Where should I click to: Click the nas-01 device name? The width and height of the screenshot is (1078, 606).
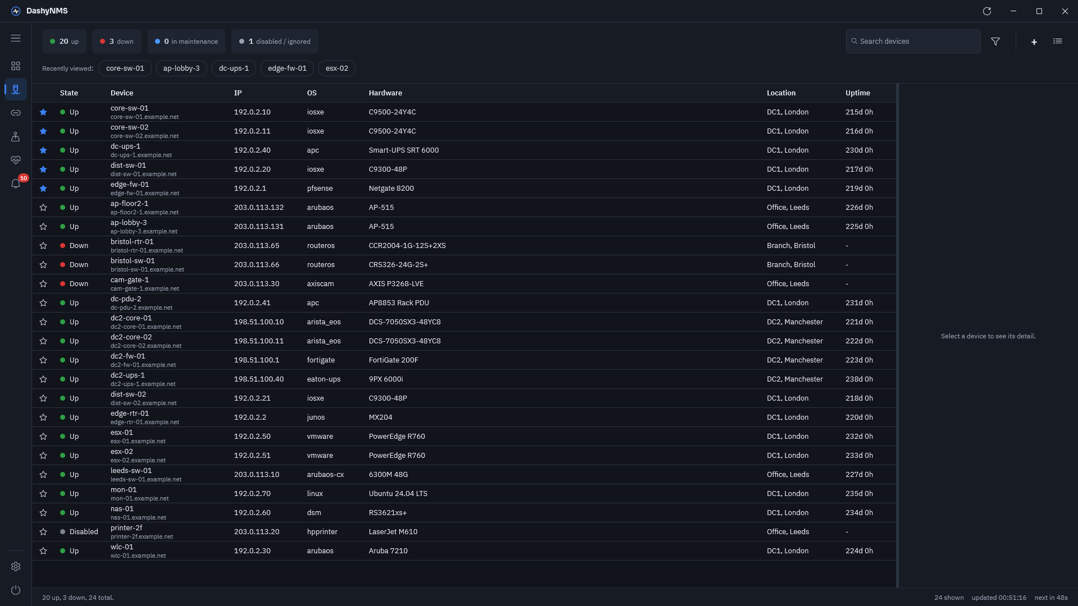[x=122, y=509]
